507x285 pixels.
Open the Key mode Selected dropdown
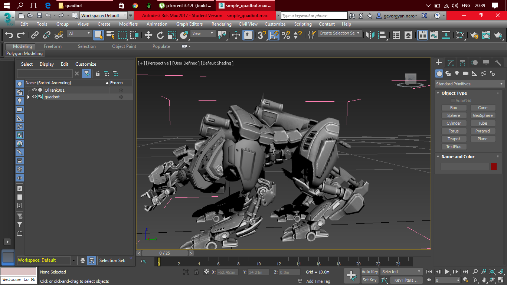pyautogui.click(x=401, y=272)
